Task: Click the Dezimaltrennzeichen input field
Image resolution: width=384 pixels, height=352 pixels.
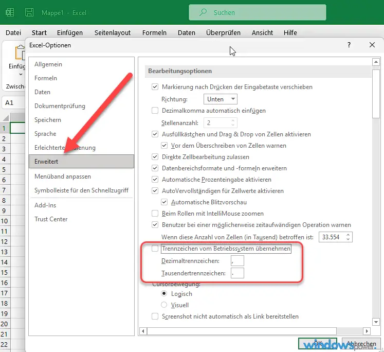Action: coord(237,261)
